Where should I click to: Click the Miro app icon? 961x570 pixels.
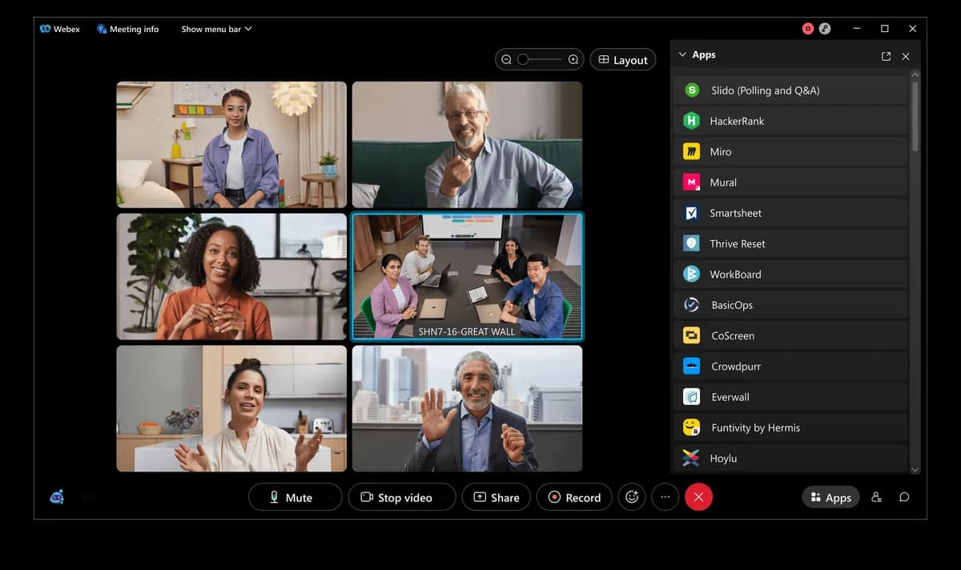coord(691,151)
